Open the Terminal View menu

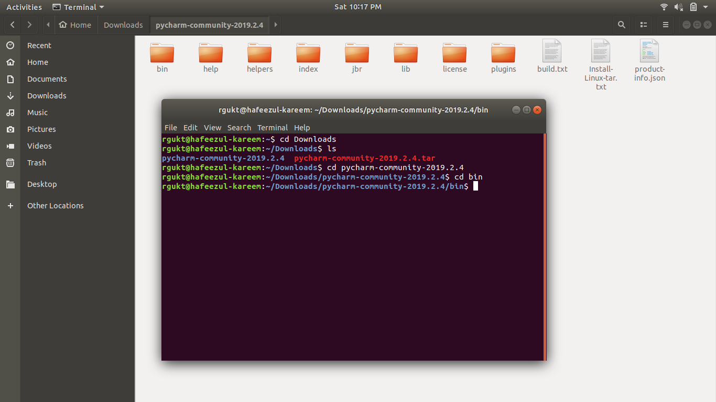[x=213, y=128]
